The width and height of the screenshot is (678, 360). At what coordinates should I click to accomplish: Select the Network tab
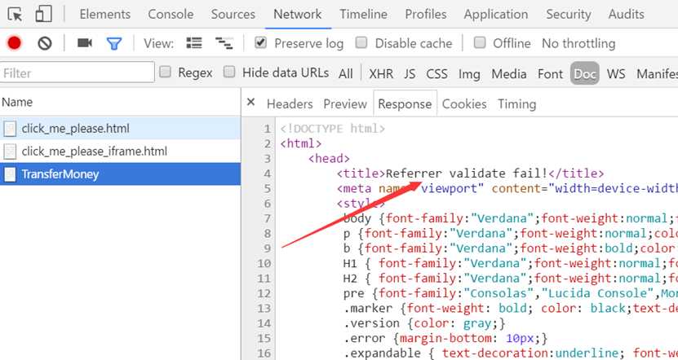[x=298, y=14]
